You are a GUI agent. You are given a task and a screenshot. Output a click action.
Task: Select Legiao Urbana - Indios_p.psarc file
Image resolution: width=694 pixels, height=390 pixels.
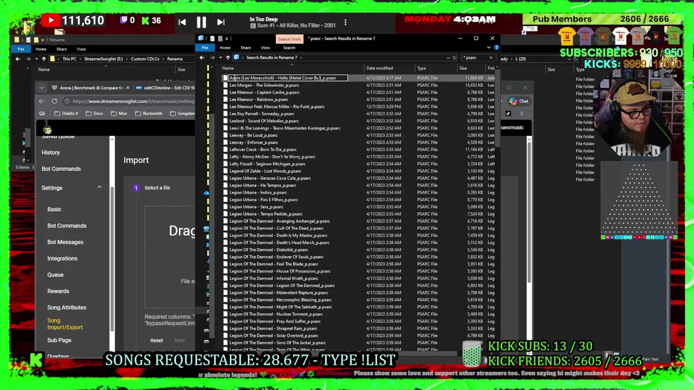258,192
